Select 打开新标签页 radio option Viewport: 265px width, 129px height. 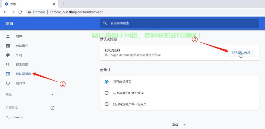point(106,82)
